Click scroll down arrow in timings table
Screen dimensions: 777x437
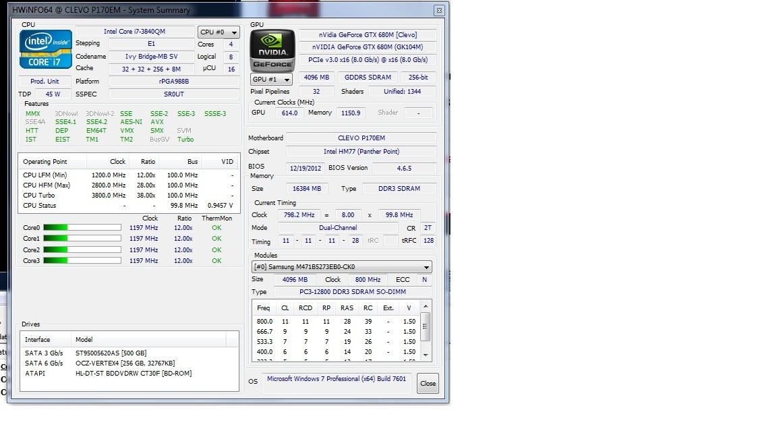pos(425,355)
